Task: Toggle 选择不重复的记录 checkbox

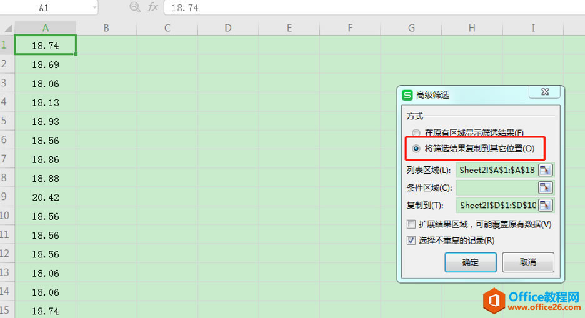Action: (411, 241)
